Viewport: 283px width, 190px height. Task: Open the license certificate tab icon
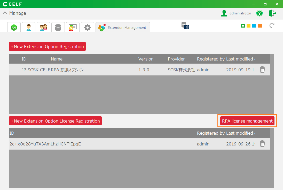pyautogui.click(x=73, y=27)
